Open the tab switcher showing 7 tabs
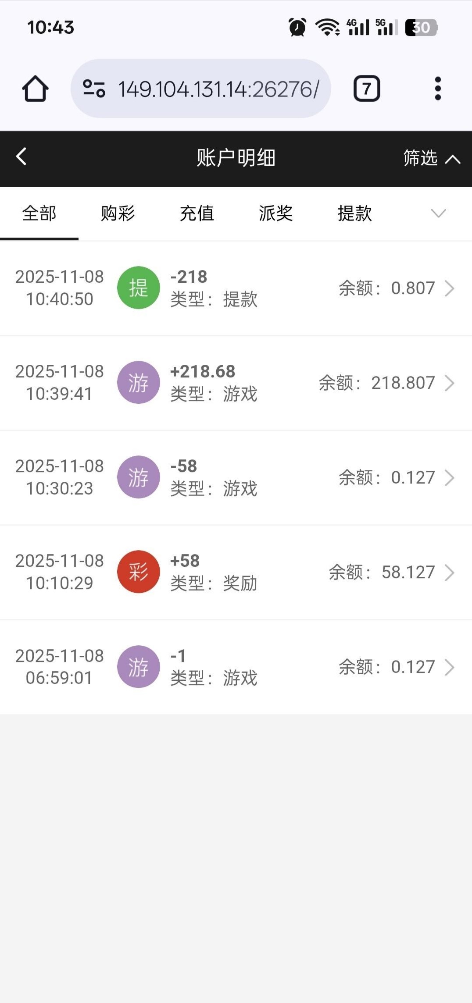Viewport: 472px width, 1003px height. (367, 89)
